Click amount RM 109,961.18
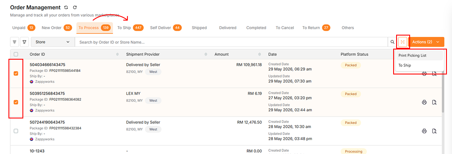 pyautogui.click(x=249, y=65)
